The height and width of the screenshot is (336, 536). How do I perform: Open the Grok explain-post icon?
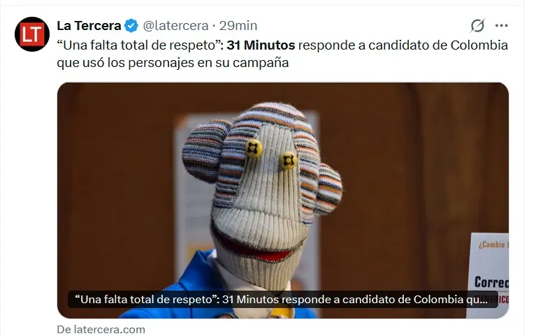(477, 25)
